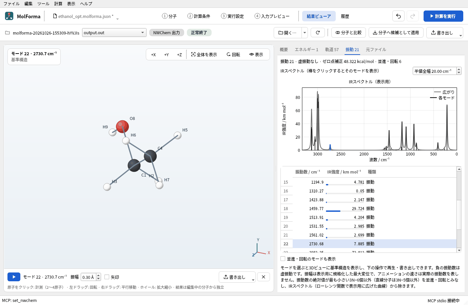The height and width of the screenshot is (305, 468).
Task: Click 全体を表示 fit-view button
Action: click(204, 55)
